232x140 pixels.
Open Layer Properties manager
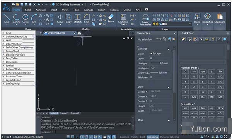(145, 20)
